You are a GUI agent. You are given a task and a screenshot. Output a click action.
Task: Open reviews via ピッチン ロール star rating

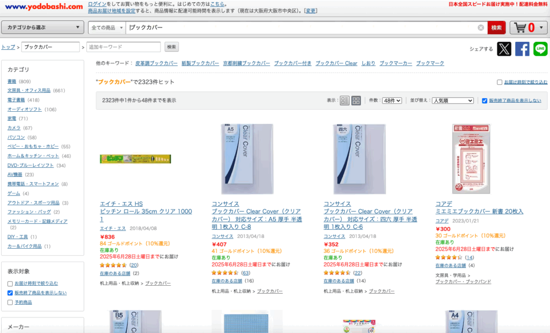[x=113, y=265]
